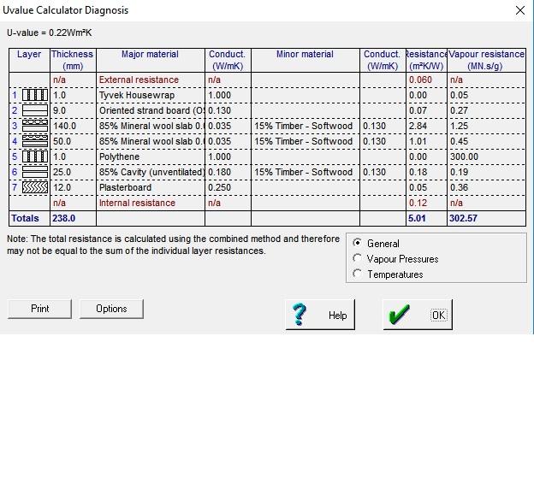Viewport: 534px width, 478px height.
Task: Click the Polythene layer hatch icon
Action: pos(35,156)
